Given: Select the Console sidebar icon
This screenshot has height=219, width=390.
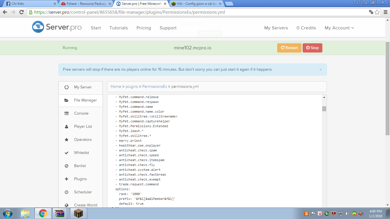Looking at the screenshot, I should pyautogui.click(x=67, y=113).
